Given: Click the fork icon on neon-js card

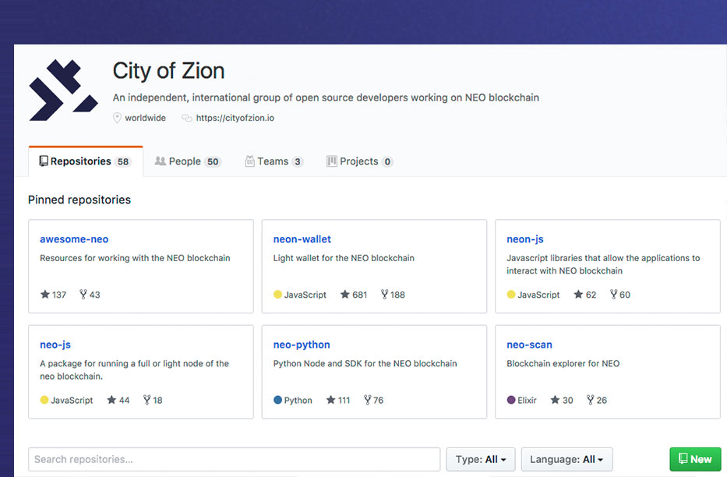Looking at the screenshot, I should click(x=613, y=294).
